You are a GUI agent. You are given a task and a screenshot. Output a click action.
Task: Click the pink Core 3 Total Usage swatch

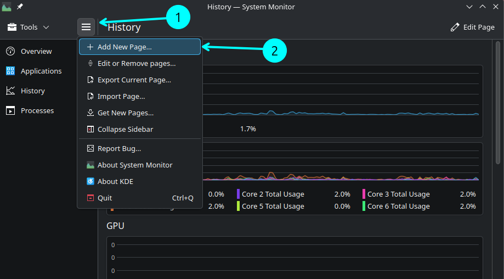tap(364, 194)
